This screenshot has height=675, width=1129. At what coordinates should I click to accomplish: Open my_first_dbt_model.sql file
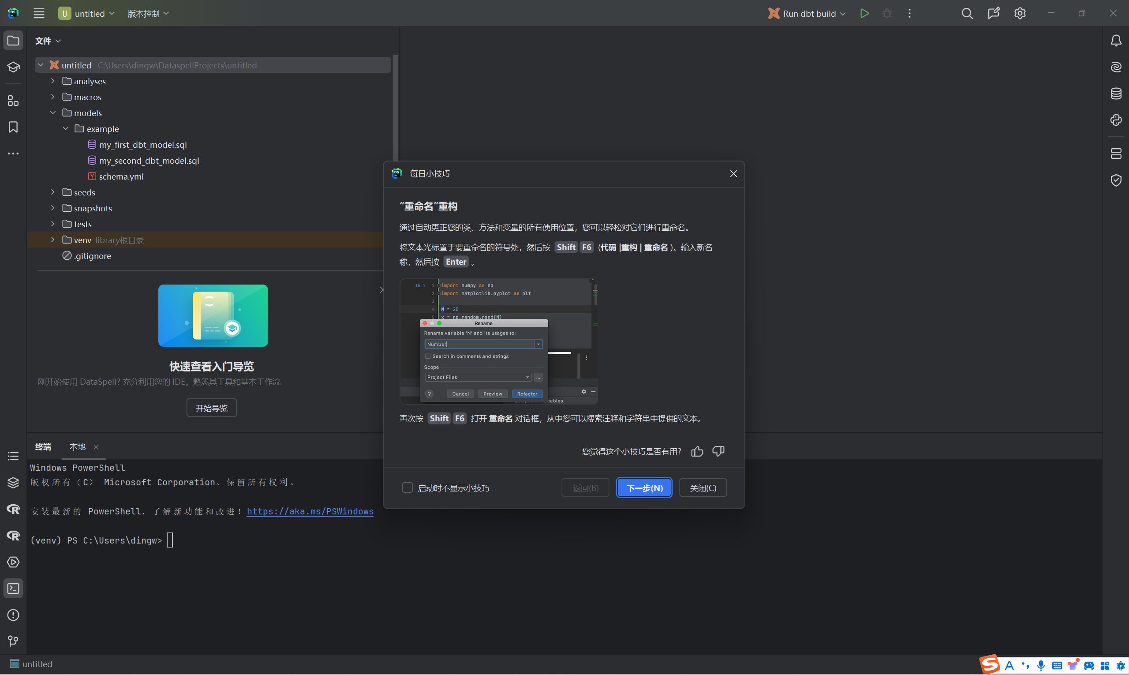[143, 145]
